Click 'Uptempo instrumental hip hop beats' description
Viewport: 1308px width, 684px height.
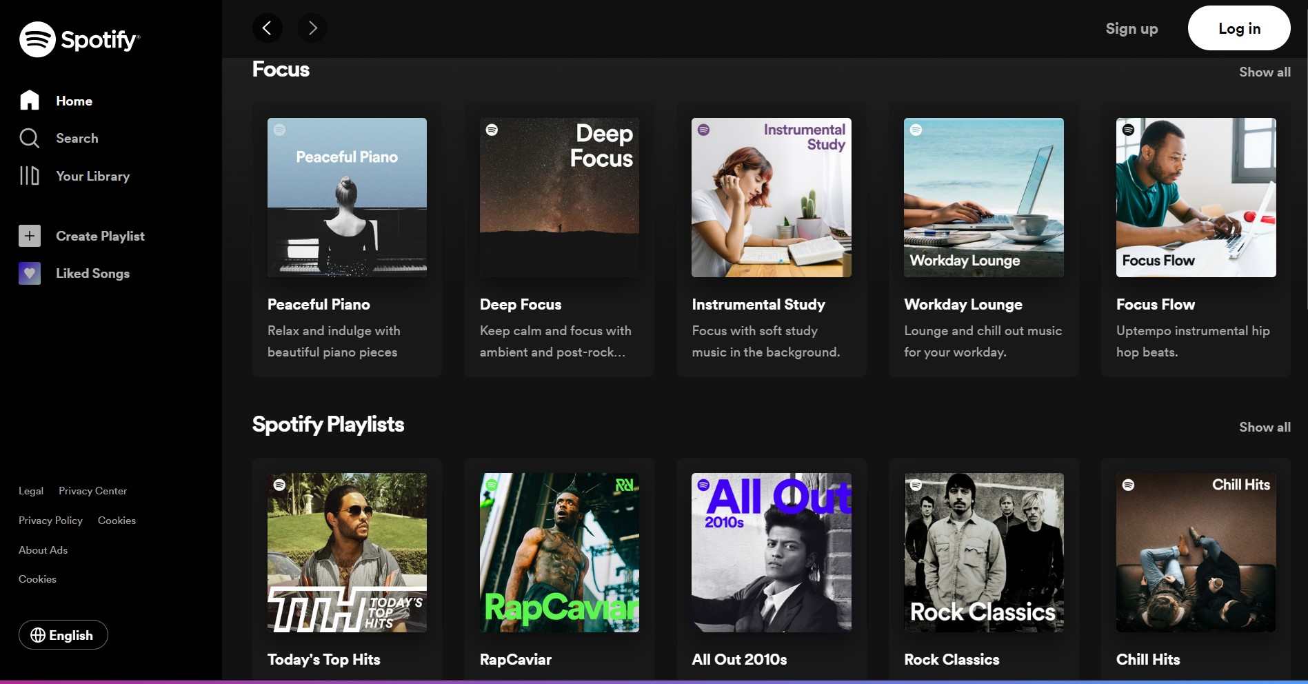(1193, 341)
